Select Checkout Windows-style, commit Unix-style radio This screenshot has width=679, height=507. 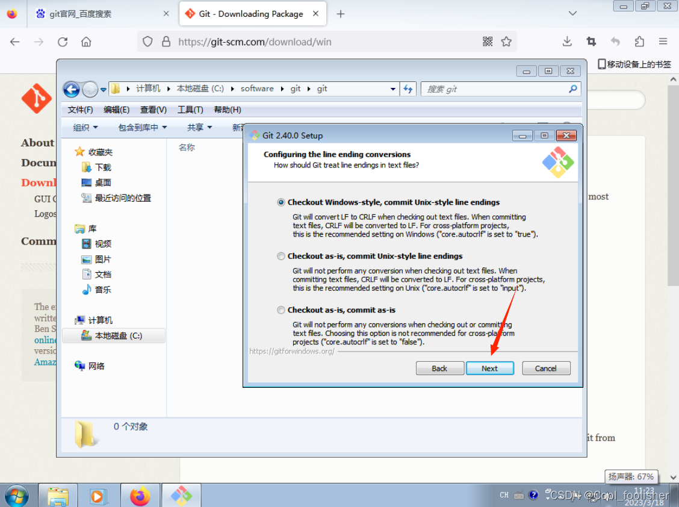(x=281, y=202)
